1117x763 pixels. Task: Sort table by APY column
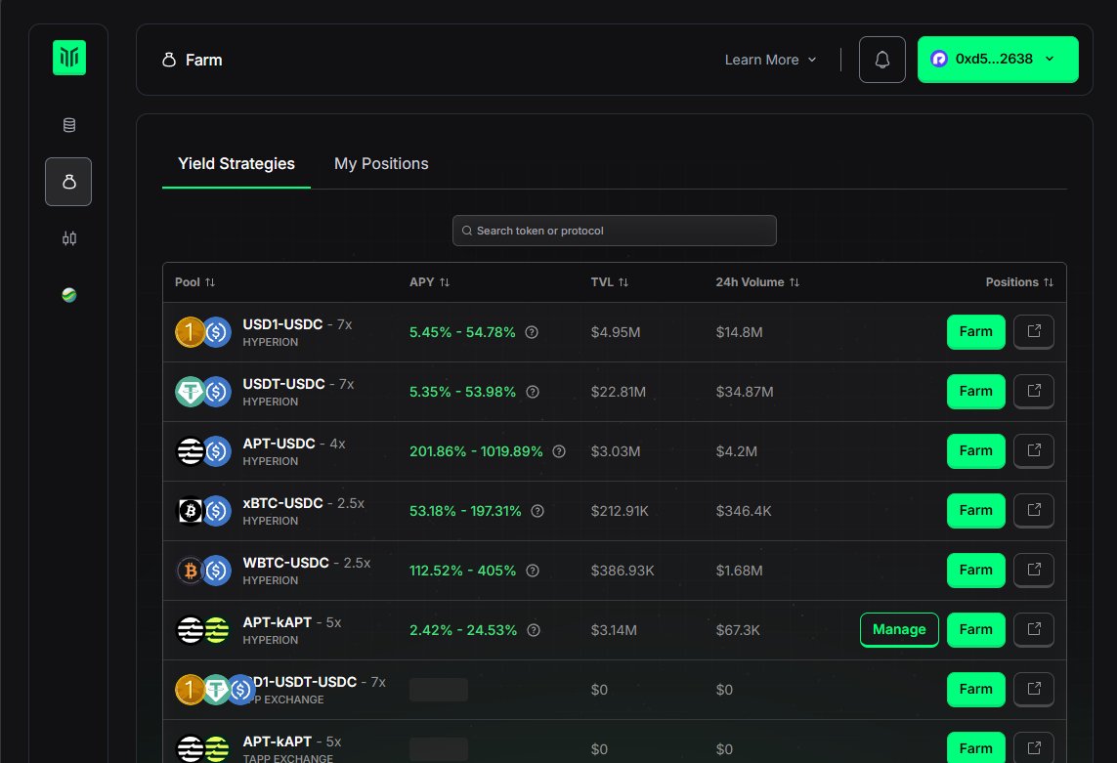coord(430,282)
